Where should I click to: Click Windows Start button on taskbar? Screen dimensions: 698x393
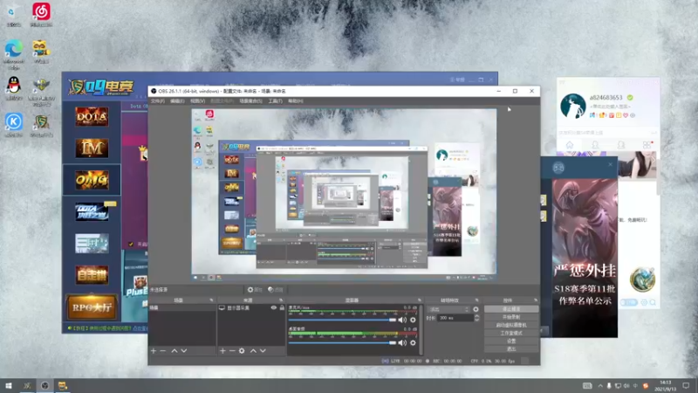point(9,386)
